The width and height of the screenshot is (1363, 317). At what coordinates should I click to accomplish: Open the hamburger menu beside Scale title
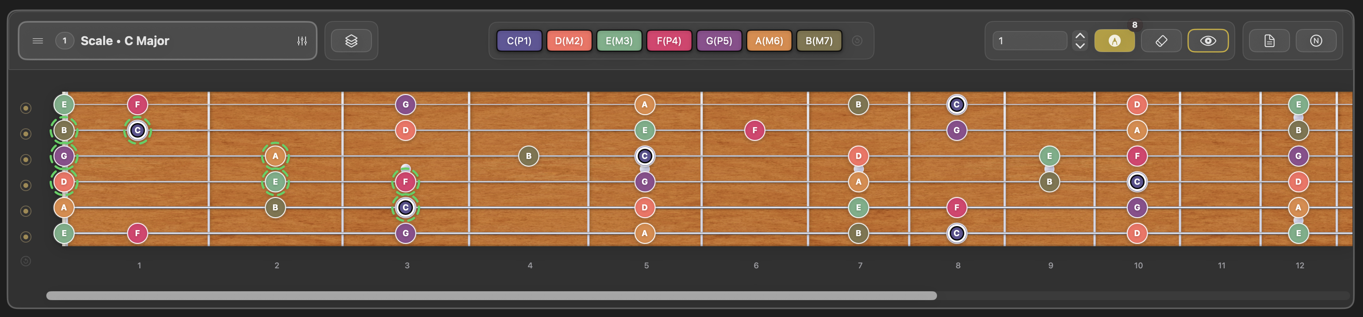[37, 41]
